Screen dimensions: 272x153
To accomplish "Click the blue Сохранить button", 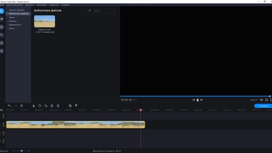I will tap(263, 106).
